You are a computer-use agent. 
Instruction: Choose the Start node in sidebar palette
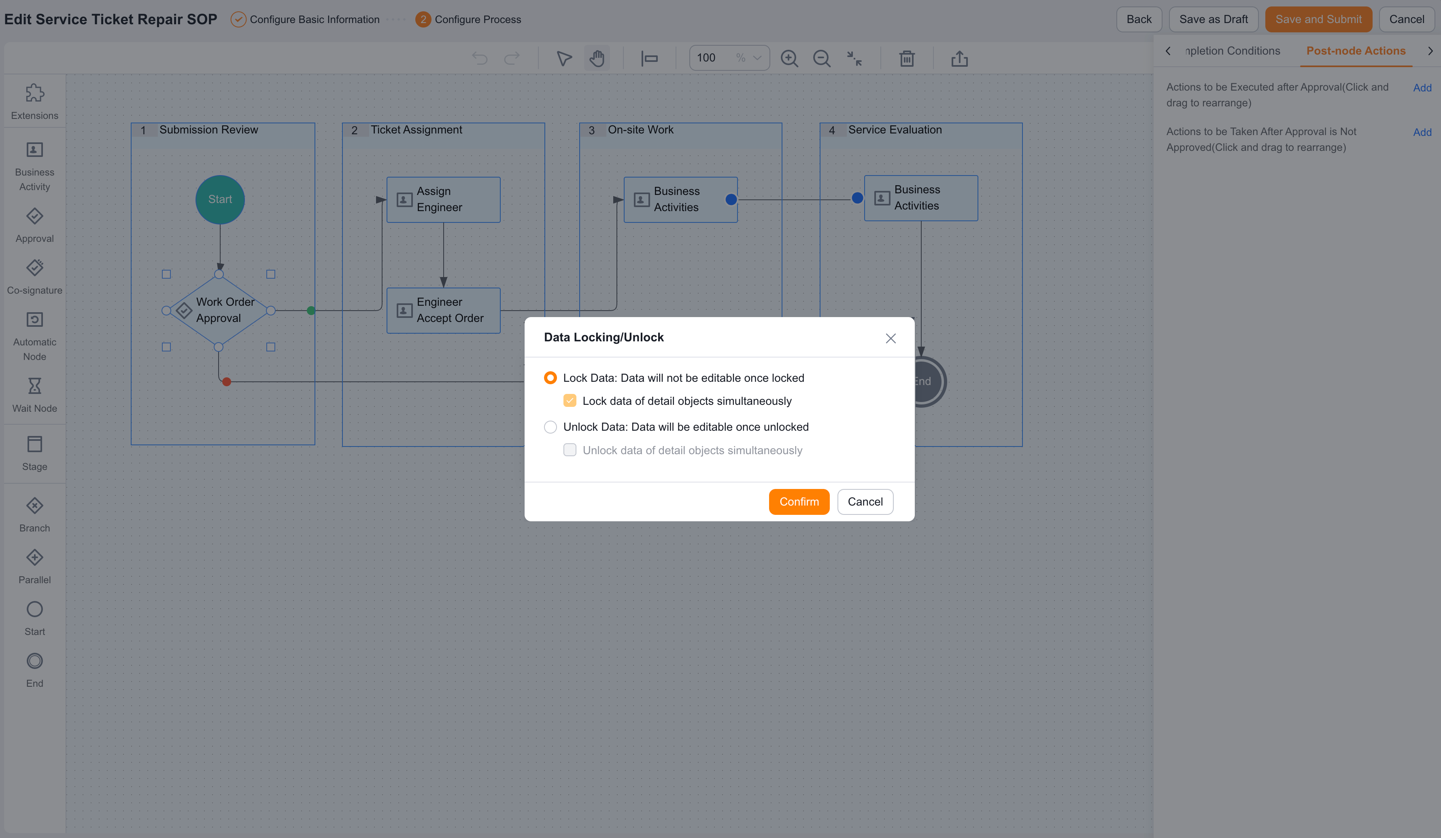click(34, 609)
